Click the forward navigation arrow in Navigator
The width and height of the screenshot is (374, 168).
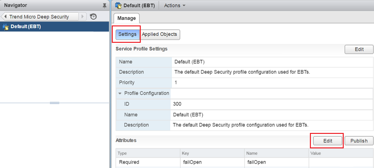pyautogui.click(x=83, y=17)
